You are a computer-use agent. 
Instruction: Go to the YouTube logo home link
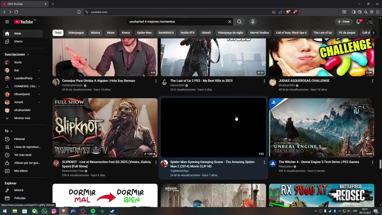(x=24, y=21)
